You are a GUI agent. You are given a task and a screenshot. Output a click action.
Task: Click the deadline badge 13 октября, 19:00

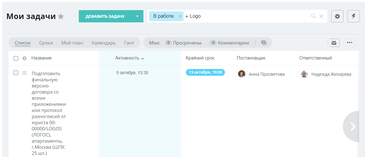pos(205,72)
